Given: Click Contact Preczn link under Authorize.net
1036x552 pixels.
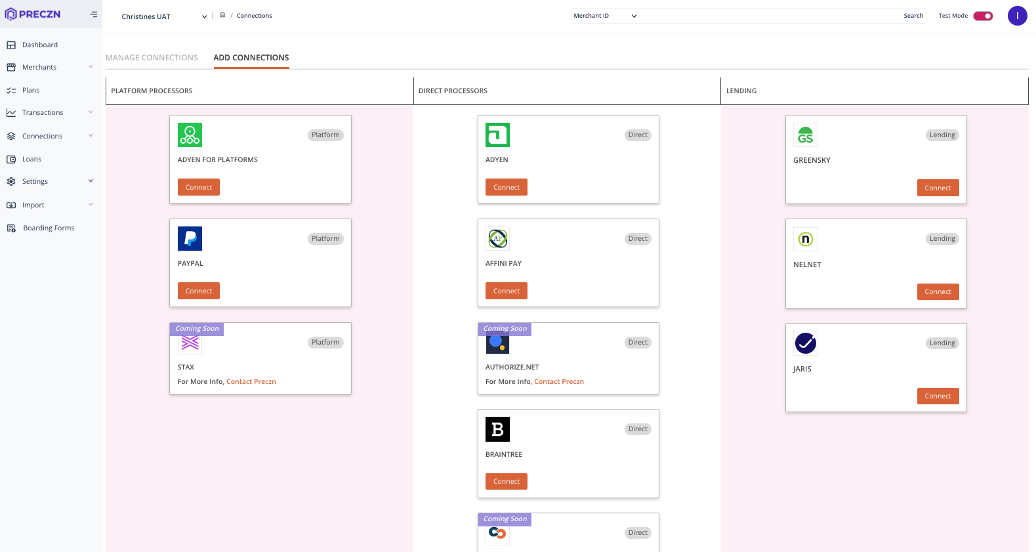Looking at the screenshot, I should click(x=559, y=382).
